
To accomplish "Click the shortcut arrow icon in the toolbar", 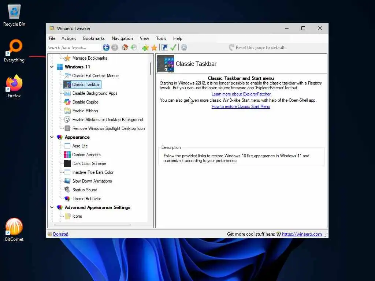I will [164, 48].
